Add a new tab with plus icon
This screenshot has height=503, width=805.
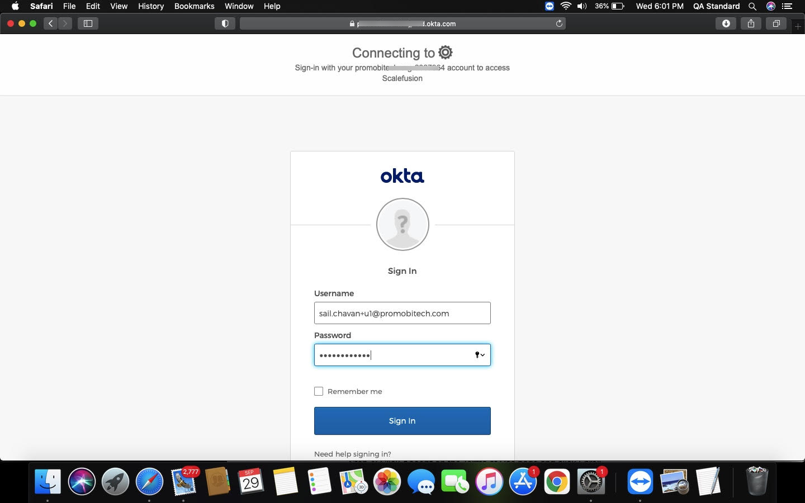[798, 26]
